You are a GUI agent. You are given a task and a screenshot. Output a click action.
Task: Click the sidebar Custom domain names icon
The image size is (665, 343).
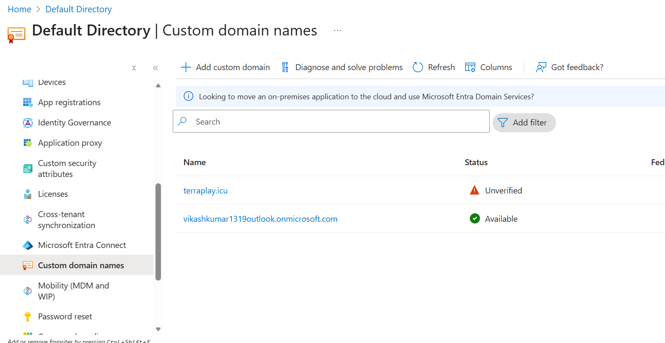(27, 265)
